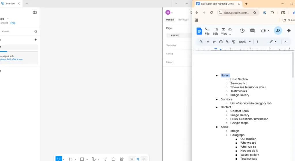Click the Share add-person button
This screenshot has height=161, width=295.
tap(278, 31)
